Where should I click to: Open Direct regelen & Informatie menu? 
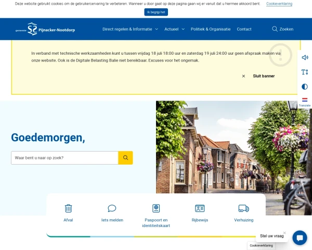click(127, 29)
